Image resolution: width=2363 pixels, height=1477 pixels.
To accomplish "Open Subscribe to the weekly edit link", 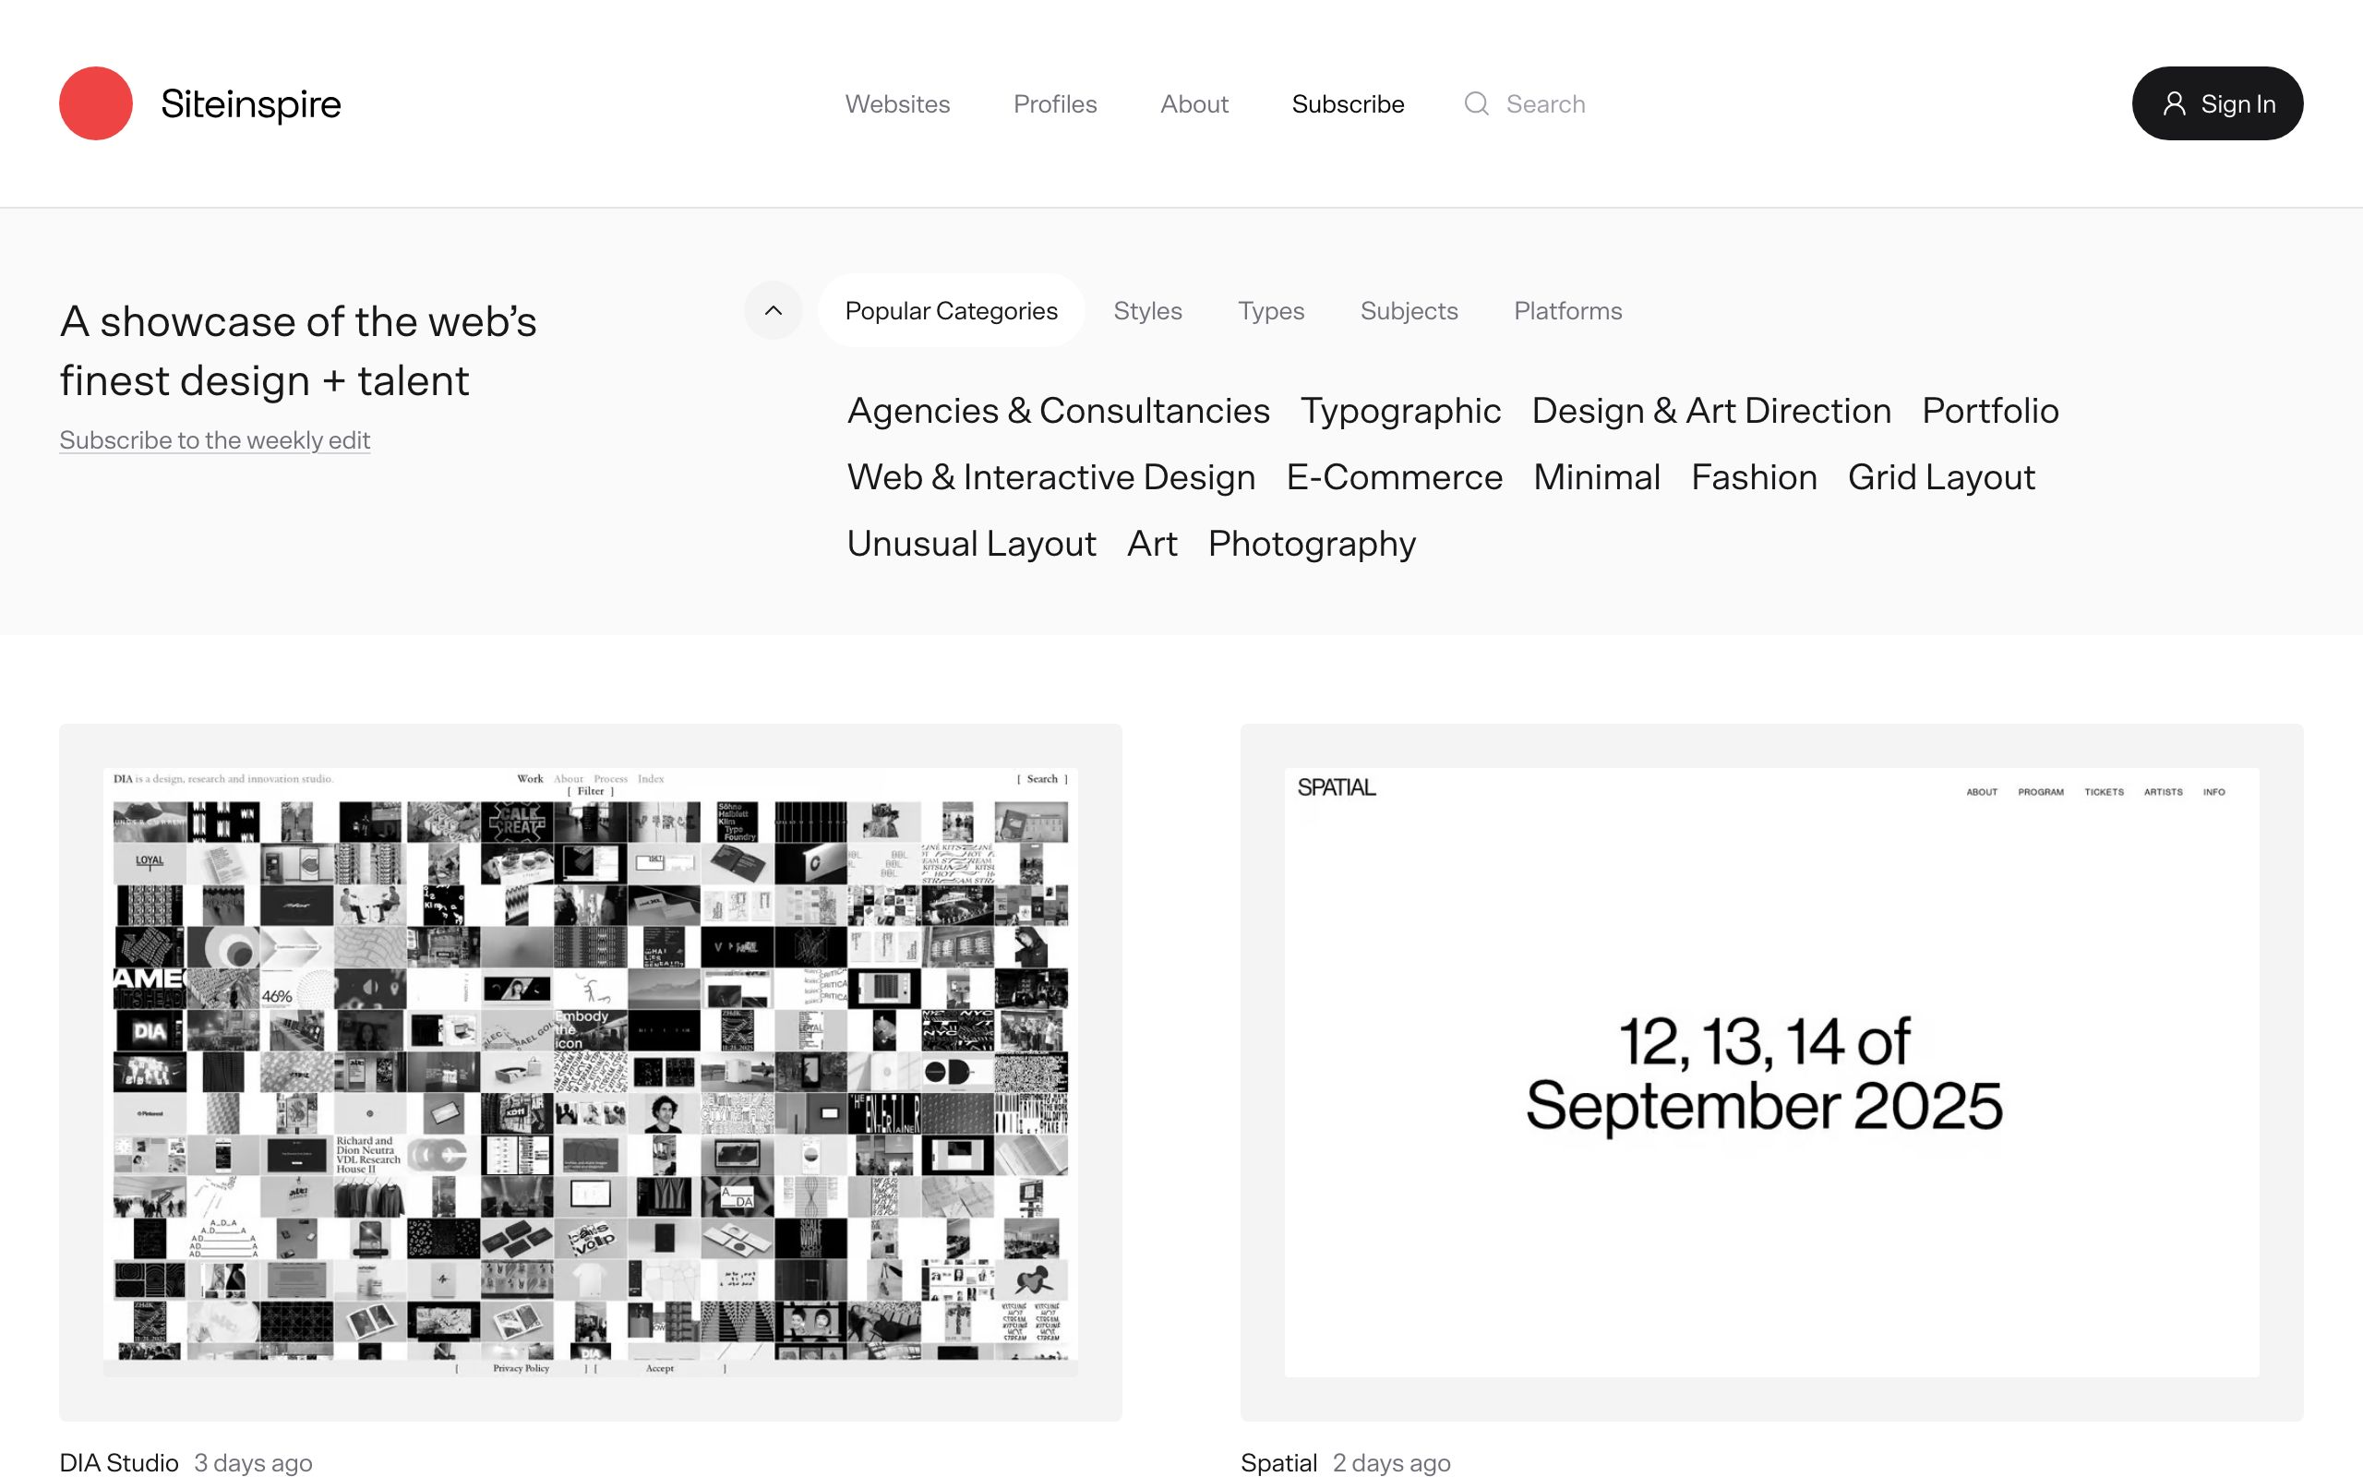I will coord(215,439).
